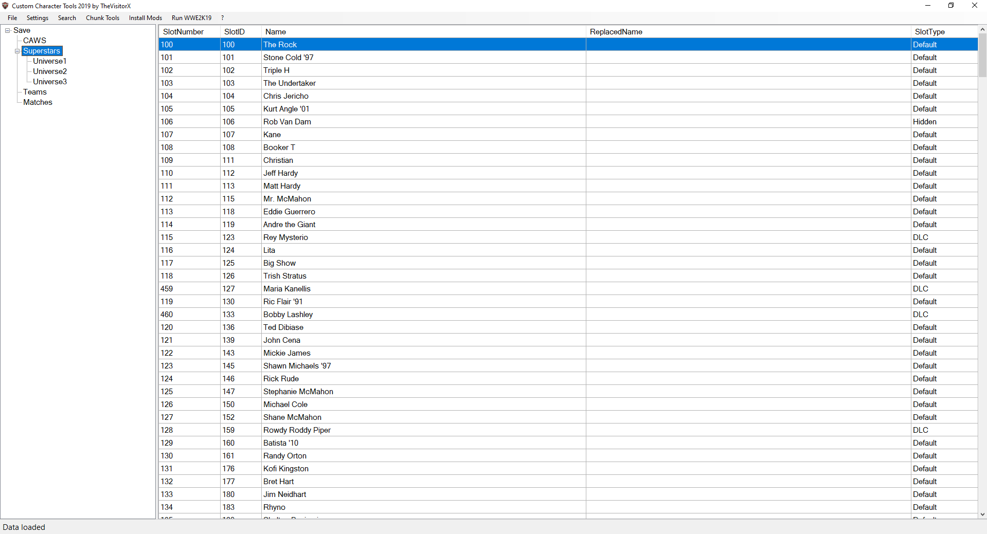Open the Settings menu

coord(38,18)
